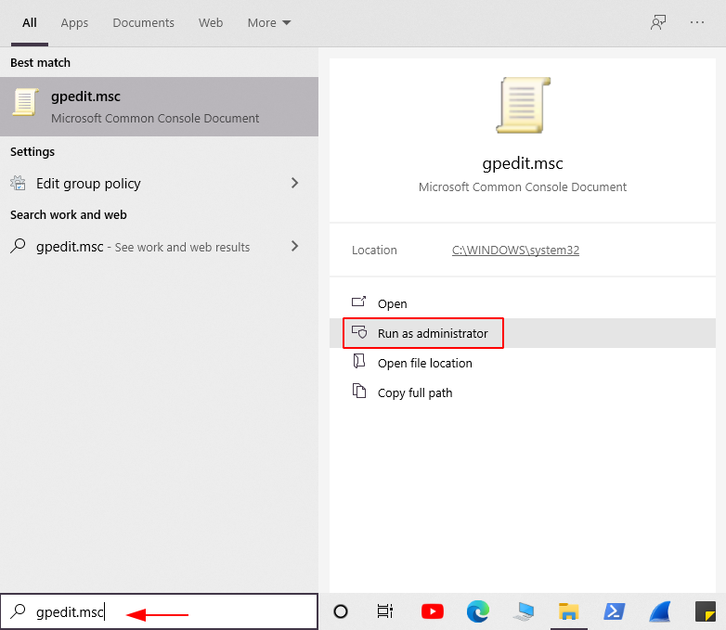This screenshot has height=630, width=726.
Task: Select gpedit.msc best match result
Action: point(159,107)
